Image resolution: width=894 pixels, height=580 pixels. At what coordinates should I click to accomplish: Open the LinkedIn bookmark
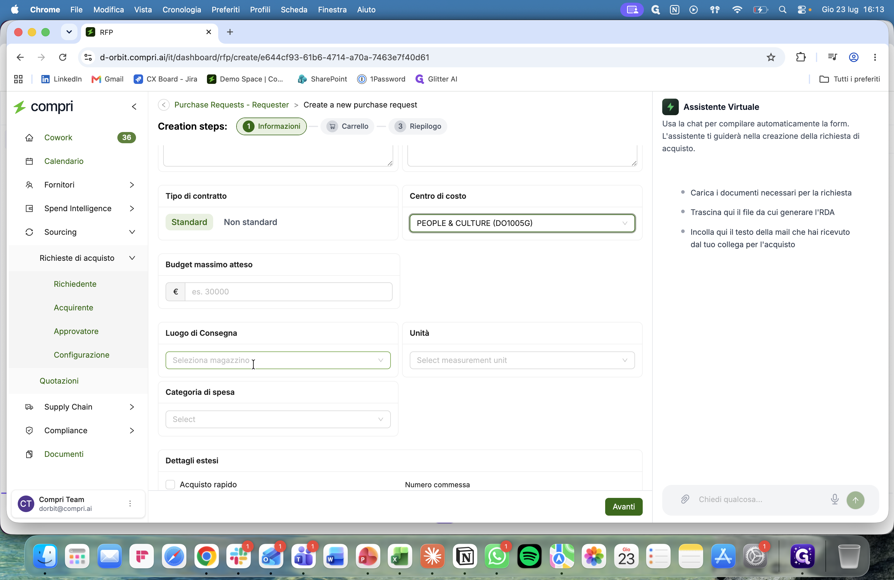pyautogui.click(x=61, y=79)
